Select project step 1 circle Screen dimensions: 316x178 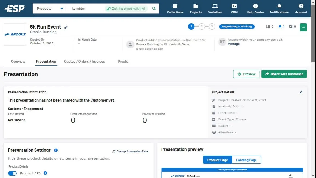pos(191,26)
